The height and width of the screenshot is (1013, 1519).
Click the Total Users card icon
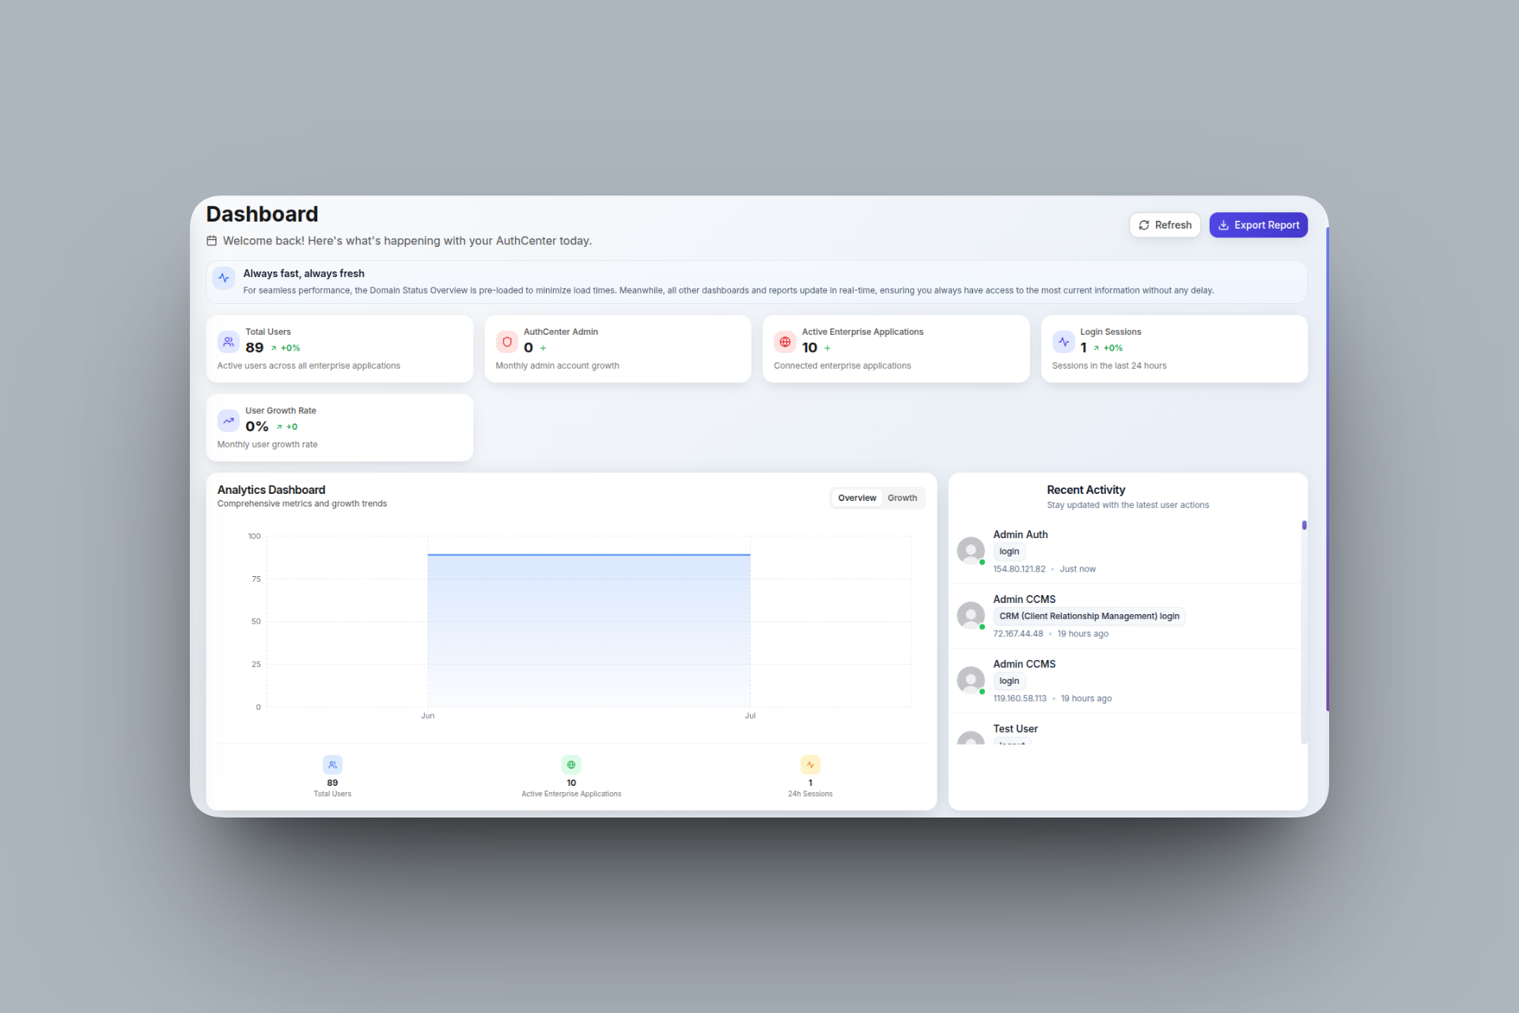coord(228,342)
